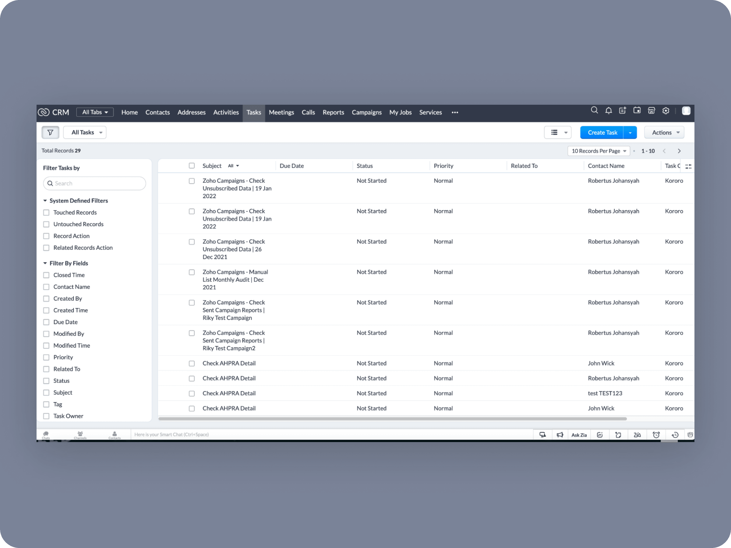Click the sticky note icon in bottom bar
This screenshot has height=548, width=731.
618,435
